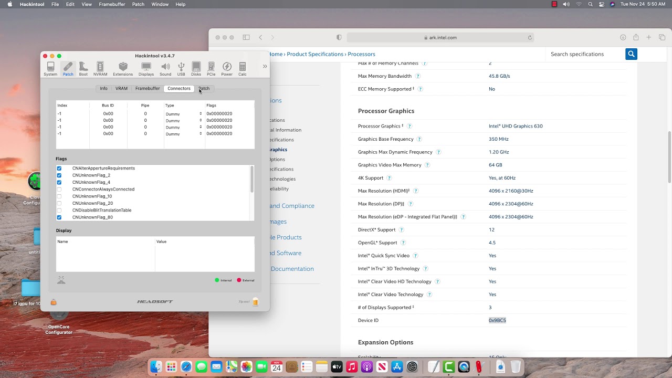
Task: Open the Calc toolbar section
Action: 243,69
